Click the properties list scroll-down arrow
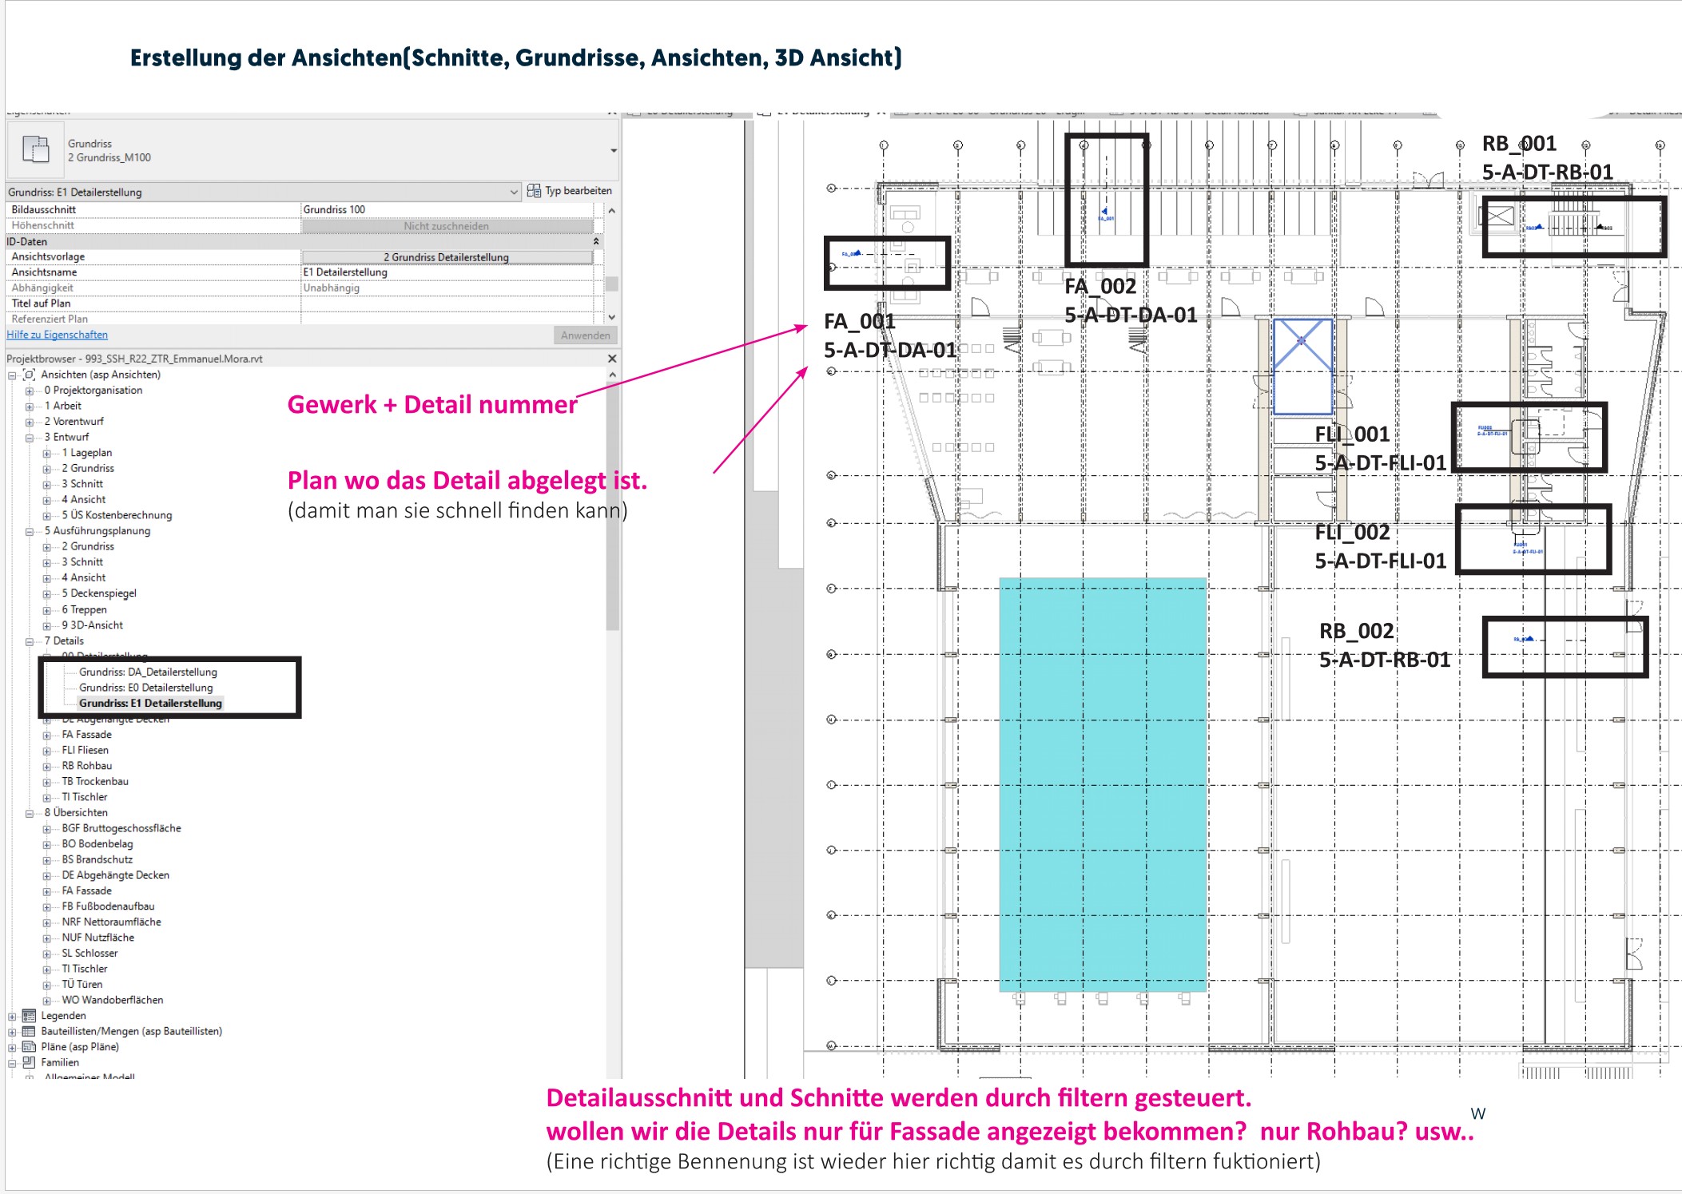 click(x=611, y=317)
